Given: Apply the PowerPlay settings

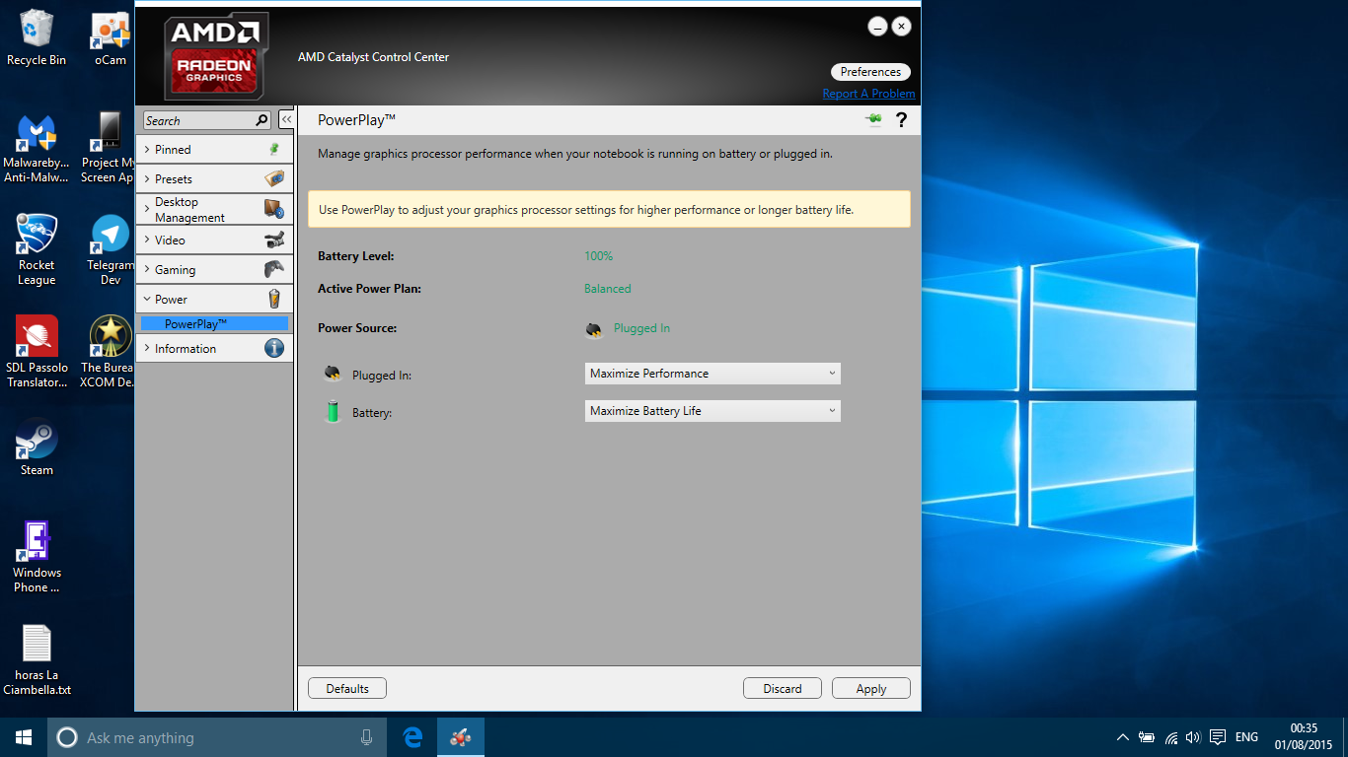Looking at the screenshot, I should coord(870,688).
